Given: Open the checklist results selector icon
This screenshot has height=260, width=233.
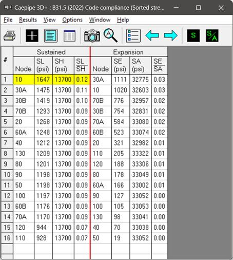Looking at the screenshot, I should (133, 35).
